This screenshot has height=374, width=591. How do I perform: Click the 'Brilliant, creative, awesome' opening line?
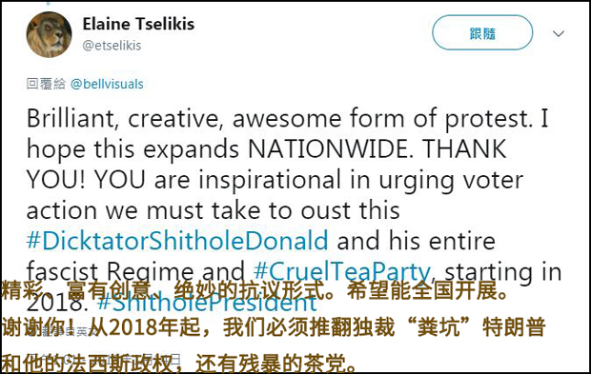point(184,118)
